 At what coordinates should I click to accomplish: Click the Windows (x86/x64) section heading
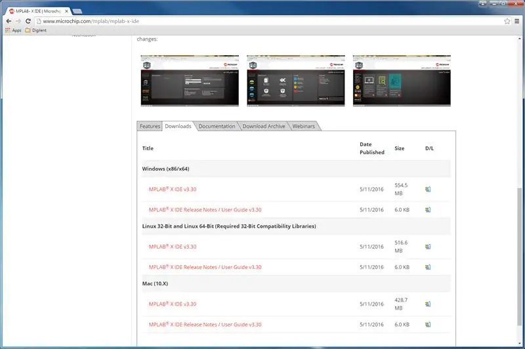click(166, 169)
